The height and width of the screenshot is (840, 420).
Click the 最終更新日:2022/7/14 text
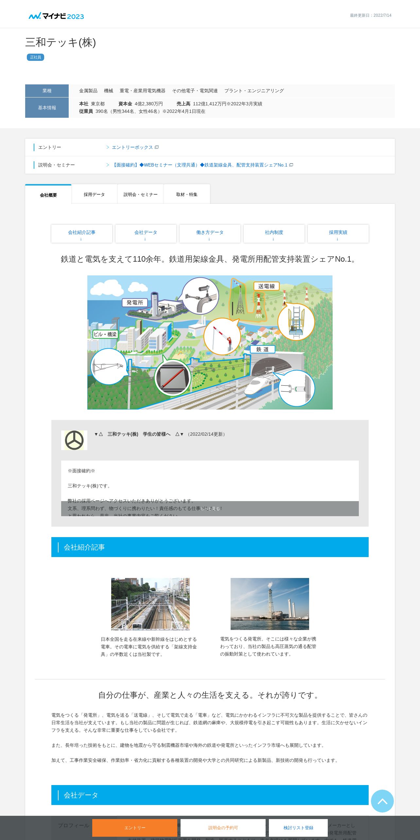(x=371, y=15)
